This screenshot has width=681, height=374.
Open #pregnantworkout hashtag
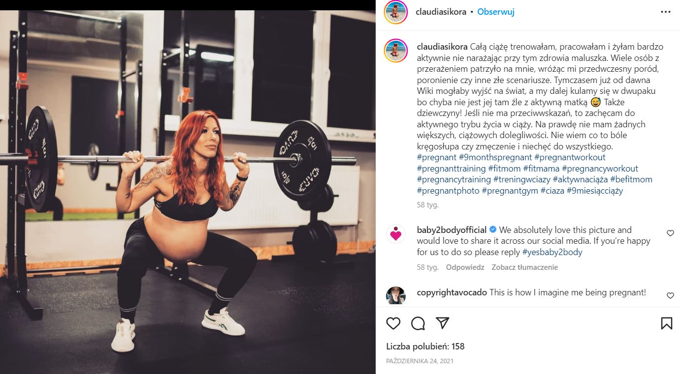click(570, 157)
